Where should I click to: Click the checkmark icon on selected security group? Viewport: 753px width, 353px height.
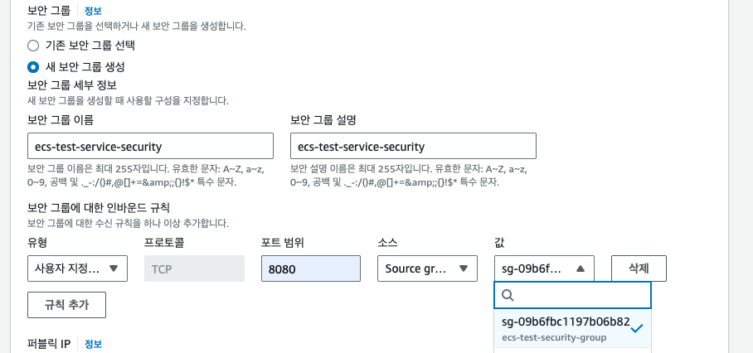pos(637,328)
